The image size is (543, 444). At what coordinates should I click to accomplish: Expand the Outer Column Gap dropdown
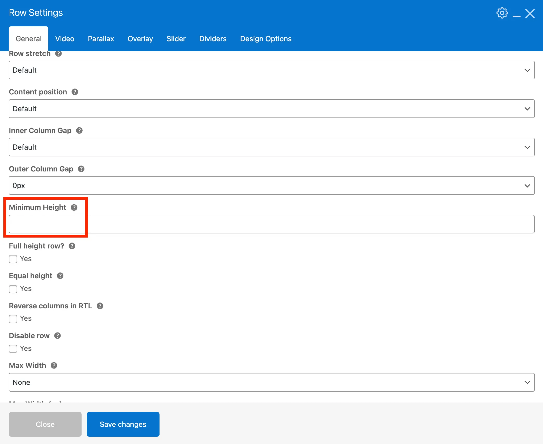point(271,186)
